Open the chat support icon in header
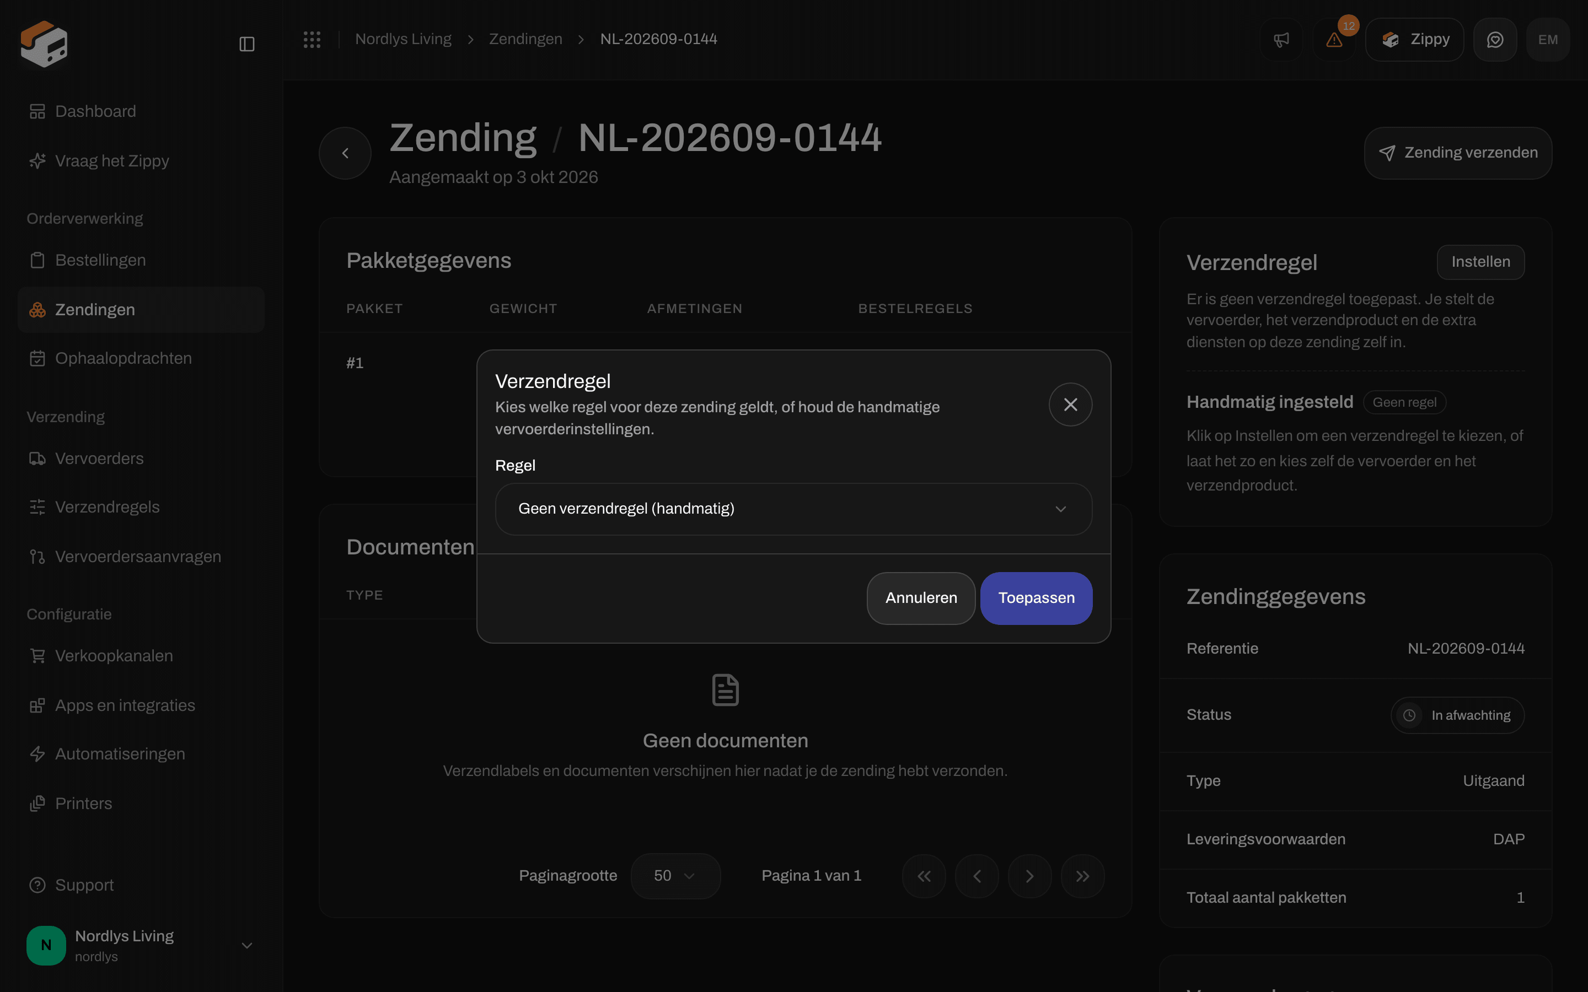This screenshot has width=1588, height=992. pyautogui.click(x=1495, y=40)
